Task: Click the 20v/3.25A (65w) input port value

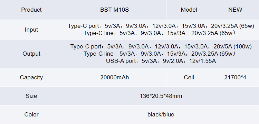Action: [232, 26]
